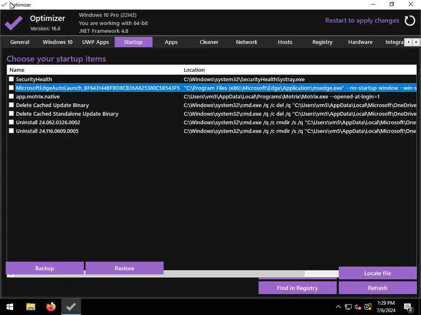Open the Windows Start menu
This screenshot has height=315, width=421.
pos(10,307)
